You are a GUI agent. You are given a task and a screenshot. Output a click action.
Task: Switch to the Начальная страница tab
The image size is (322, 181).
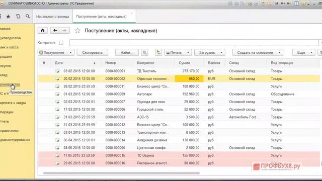[x=52, y=17]
